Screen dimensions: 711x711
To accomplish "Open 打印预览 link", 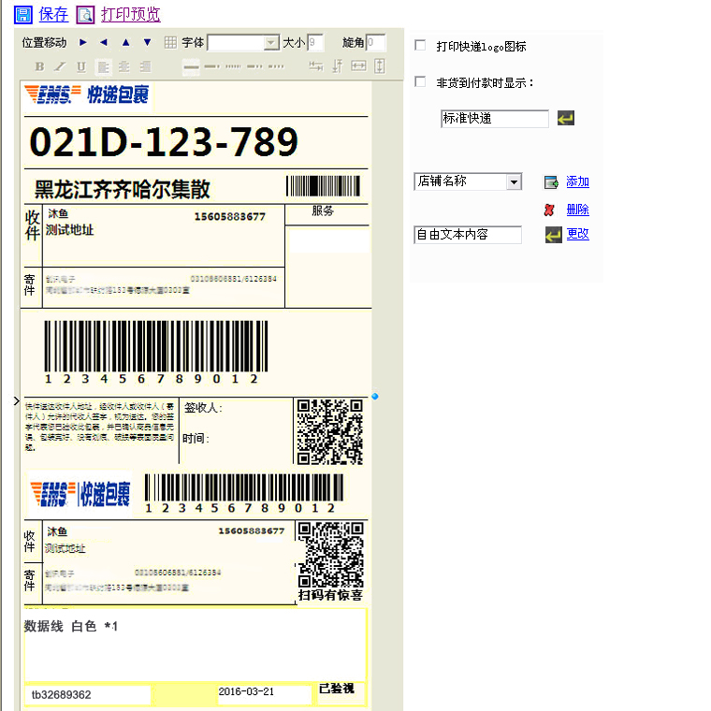I will coord(130,14).
